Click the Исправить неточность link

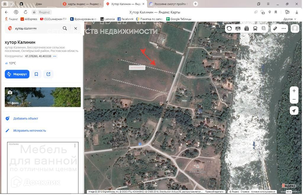(29, 130)
